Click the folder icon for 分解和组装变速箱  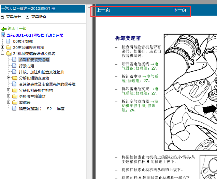[15, 78]
